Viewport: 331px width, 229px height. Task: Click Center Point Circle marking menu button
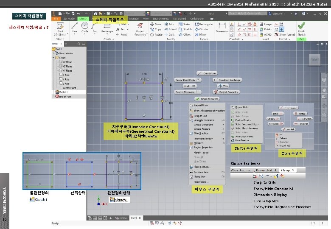(x=188, y=80)
